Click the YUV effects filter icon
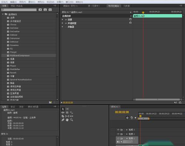Image resolution: width=185 pixels, height=146 pixels. tap(50, 10)
